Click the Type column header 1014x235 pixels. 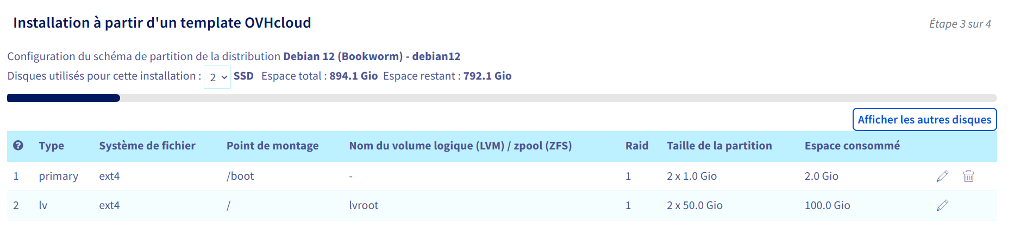(x=52, y=146)
